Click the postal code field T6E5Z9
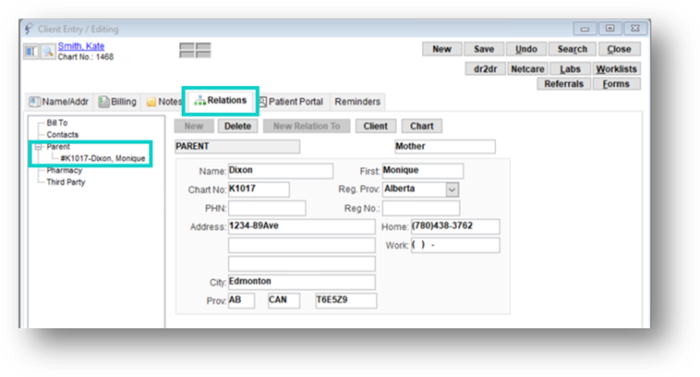 point(346,300)
